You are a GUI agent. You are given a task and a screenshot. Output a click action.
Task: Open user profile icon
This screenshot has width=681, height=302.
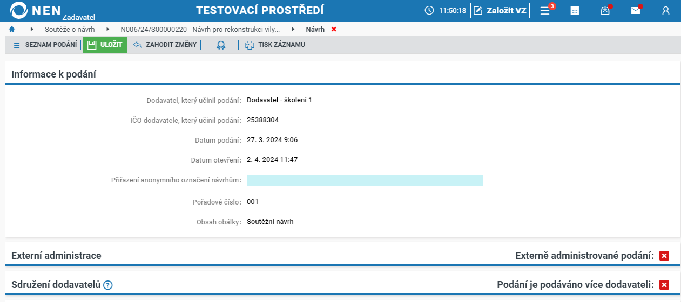point(666,10)
